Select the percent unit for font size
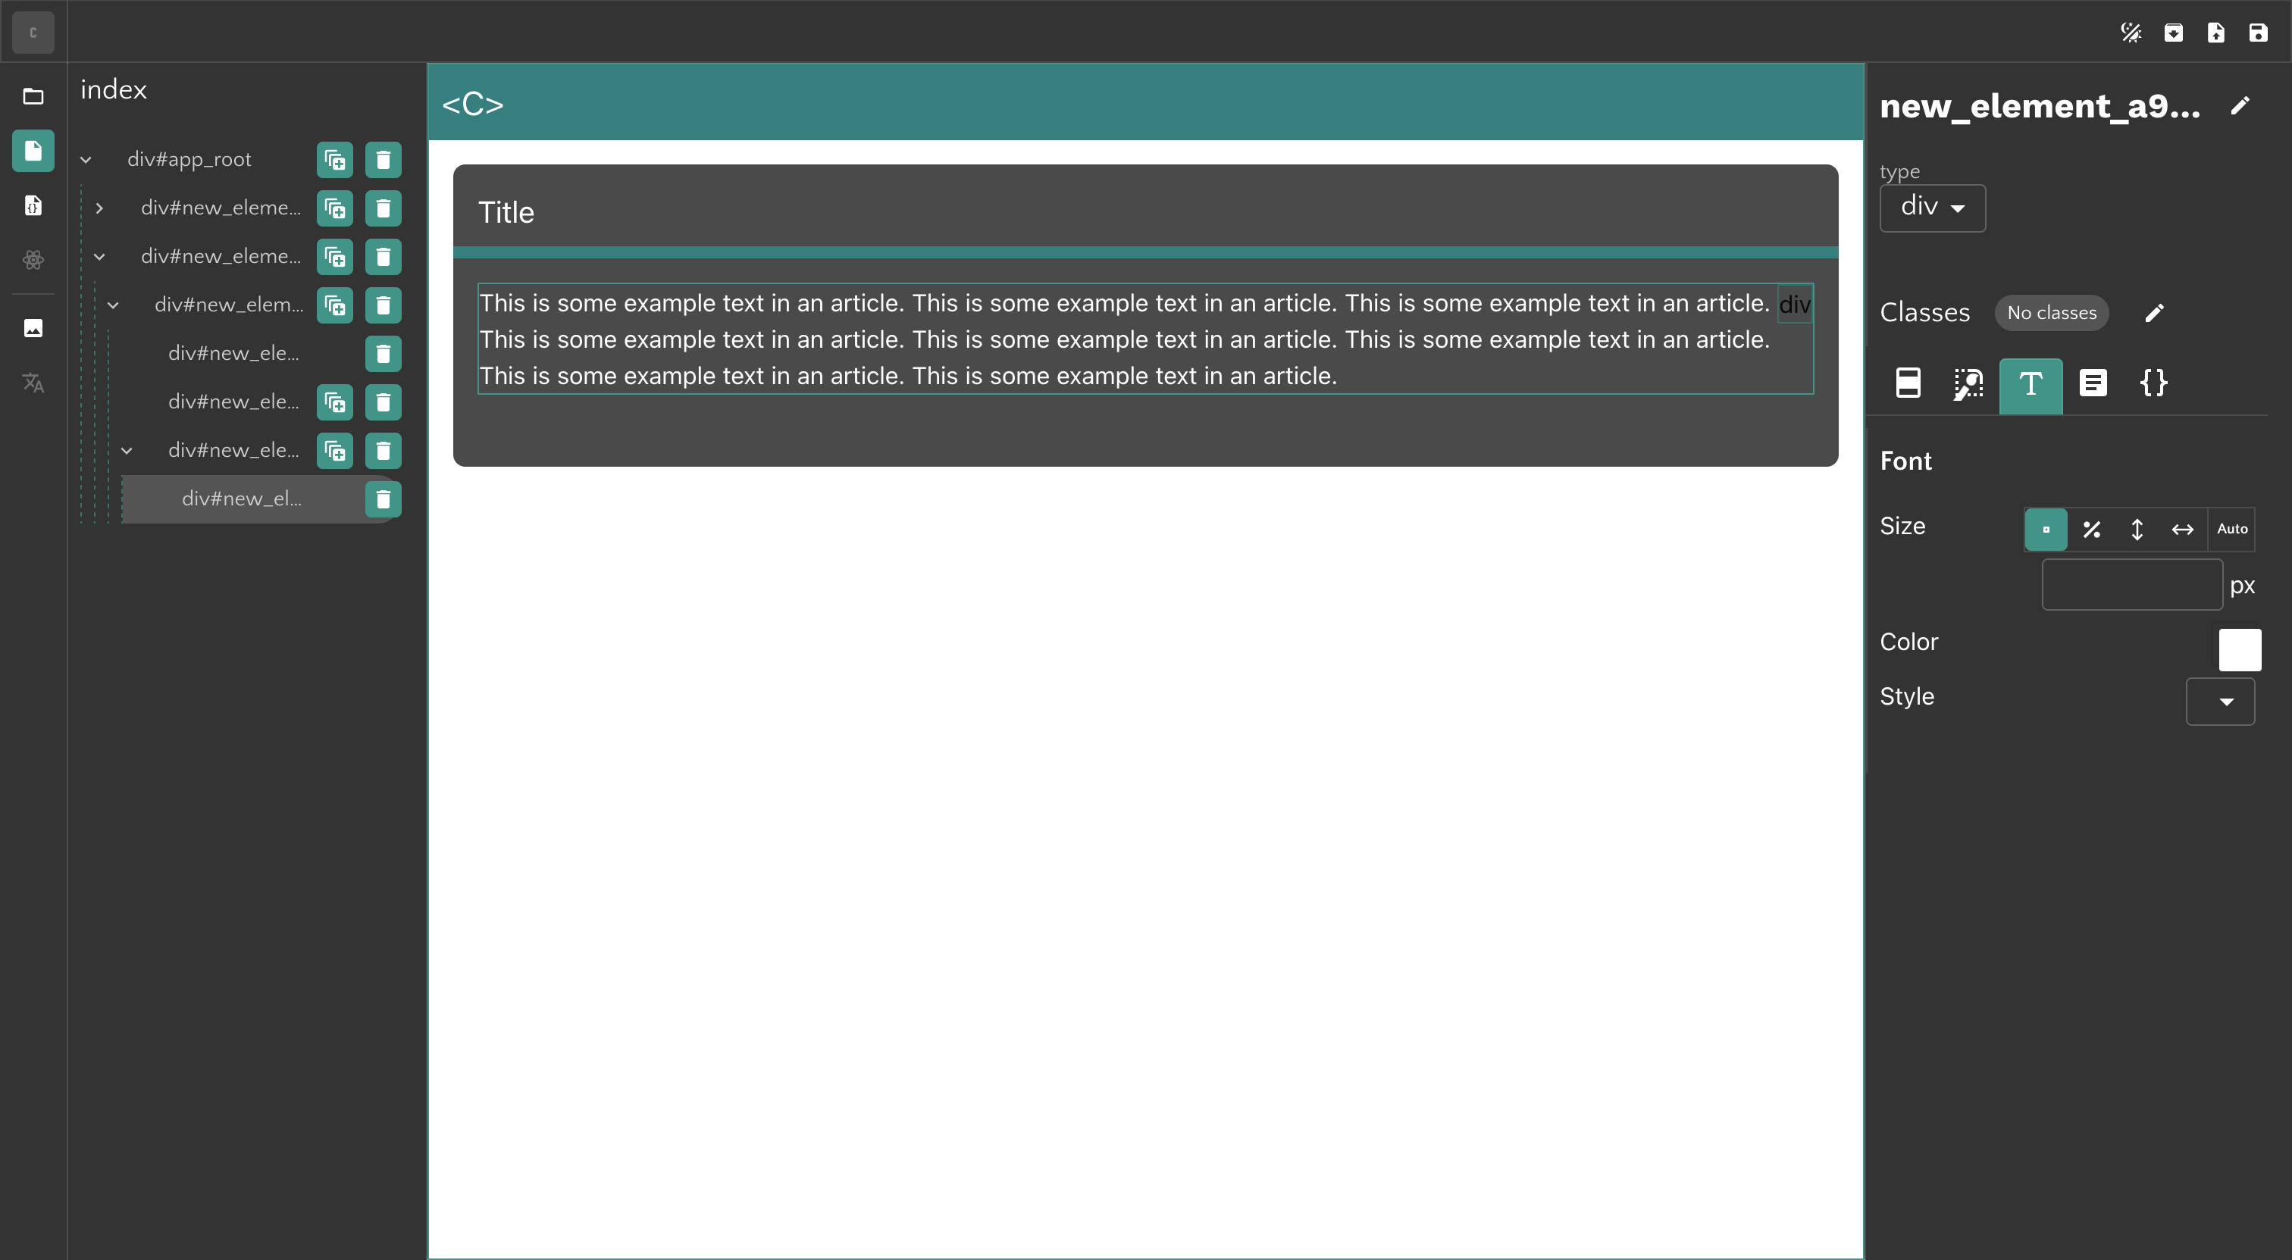Image resolution: width=2292 pixels, height=1260 pixels. click(x=2091, y=529)
